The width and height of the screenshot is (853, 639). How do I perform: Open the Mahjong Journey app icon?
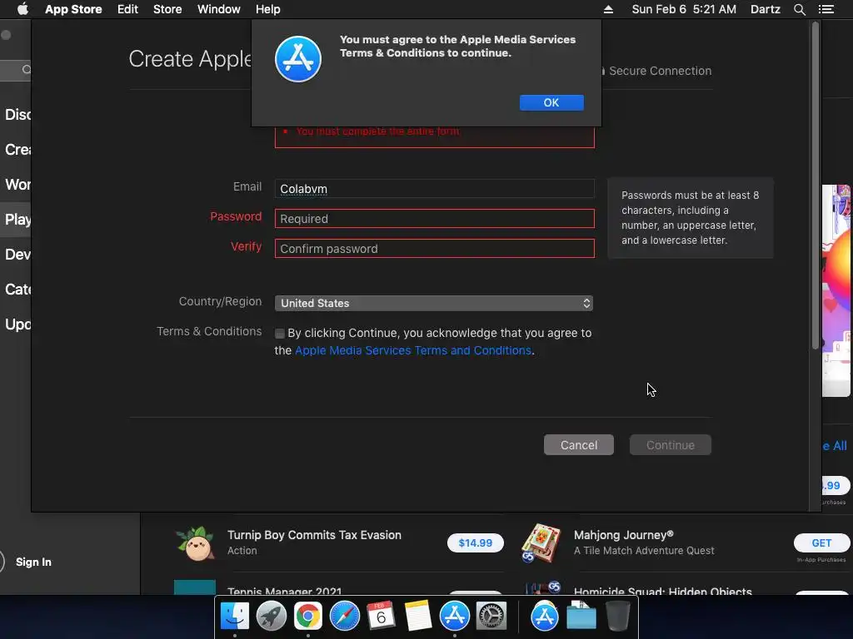pyautogui.click(x=541, y=542)
